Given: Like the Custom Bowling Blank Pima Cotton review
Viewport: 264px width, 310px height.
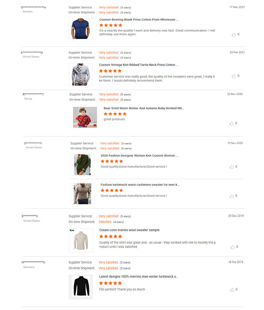Looking at the screenshot, I should (x=234, y=35).
